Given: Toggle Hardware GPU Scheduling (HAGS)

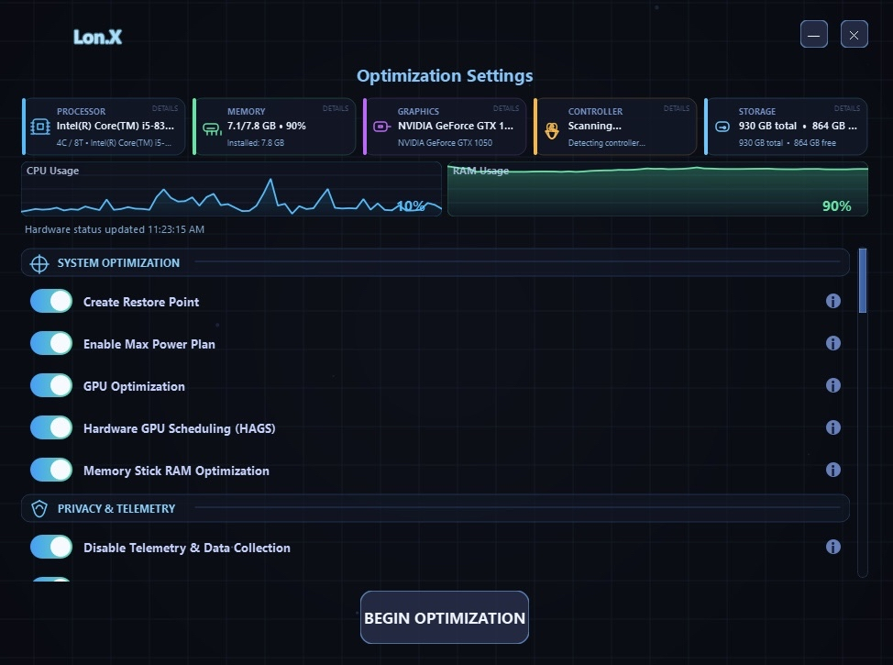Looking at the screenshot, I should click(x=50, y=427).
